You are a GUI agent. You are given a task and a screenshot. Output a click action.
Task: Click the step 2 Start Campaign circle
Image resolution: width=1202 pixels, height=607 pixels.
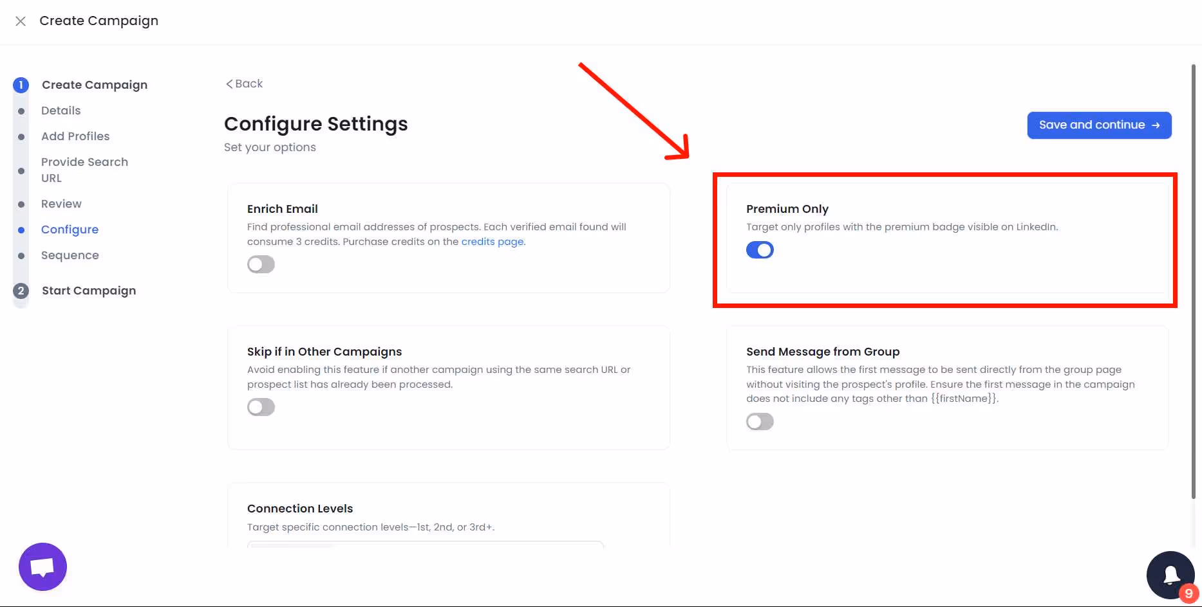21,291
